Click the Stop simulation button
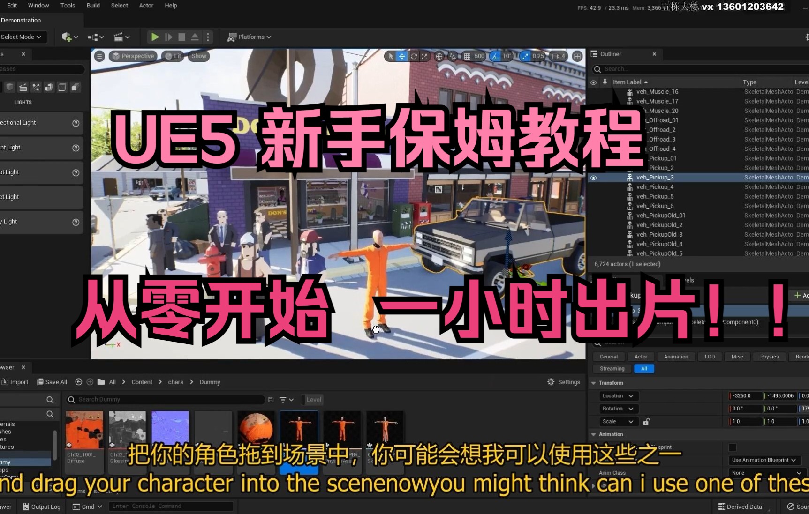The image size is (809, 514). coord(181,37)
